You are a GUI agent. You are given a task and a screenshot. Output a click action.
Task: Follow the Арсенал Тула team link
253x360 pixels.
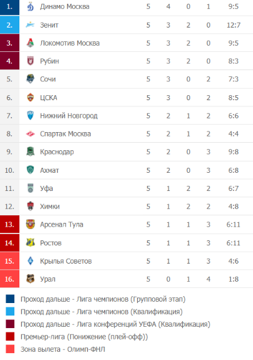(x=61, y=225)
